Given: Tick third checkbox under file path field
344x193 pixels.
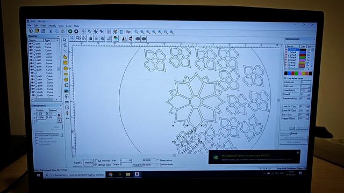Looking at the screenshot, I should tap(37, 145).
